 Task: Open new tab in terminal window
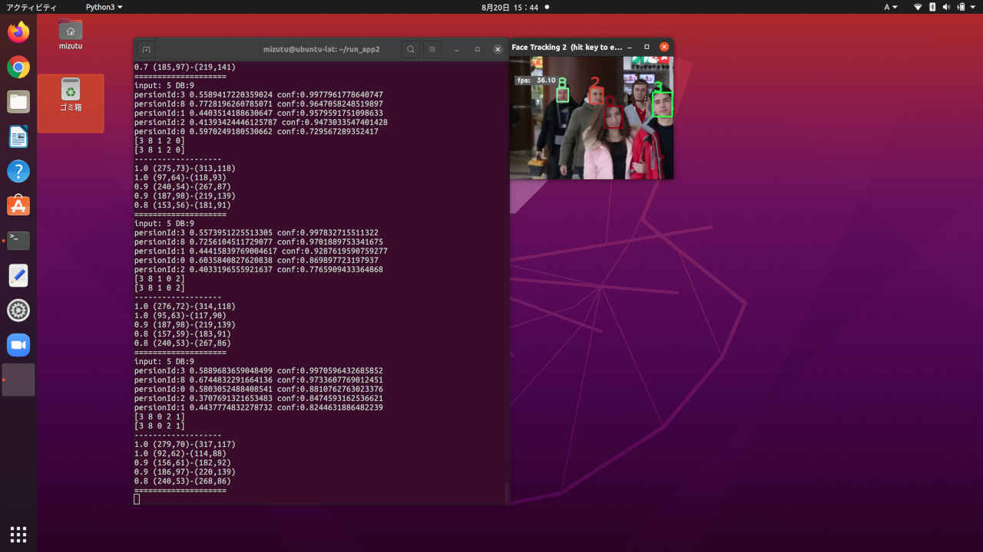[x=146, y=49]
